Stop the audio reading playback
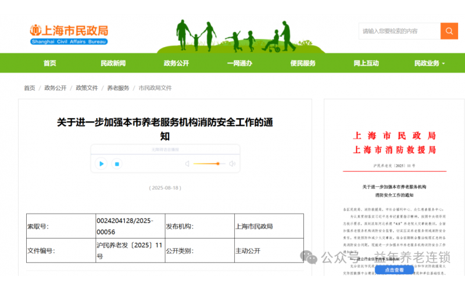 [117, 164]
